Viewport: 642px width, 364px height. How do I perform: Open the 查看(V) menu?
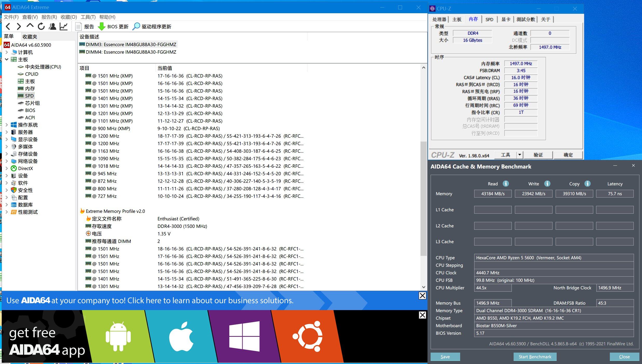(30, 17)
